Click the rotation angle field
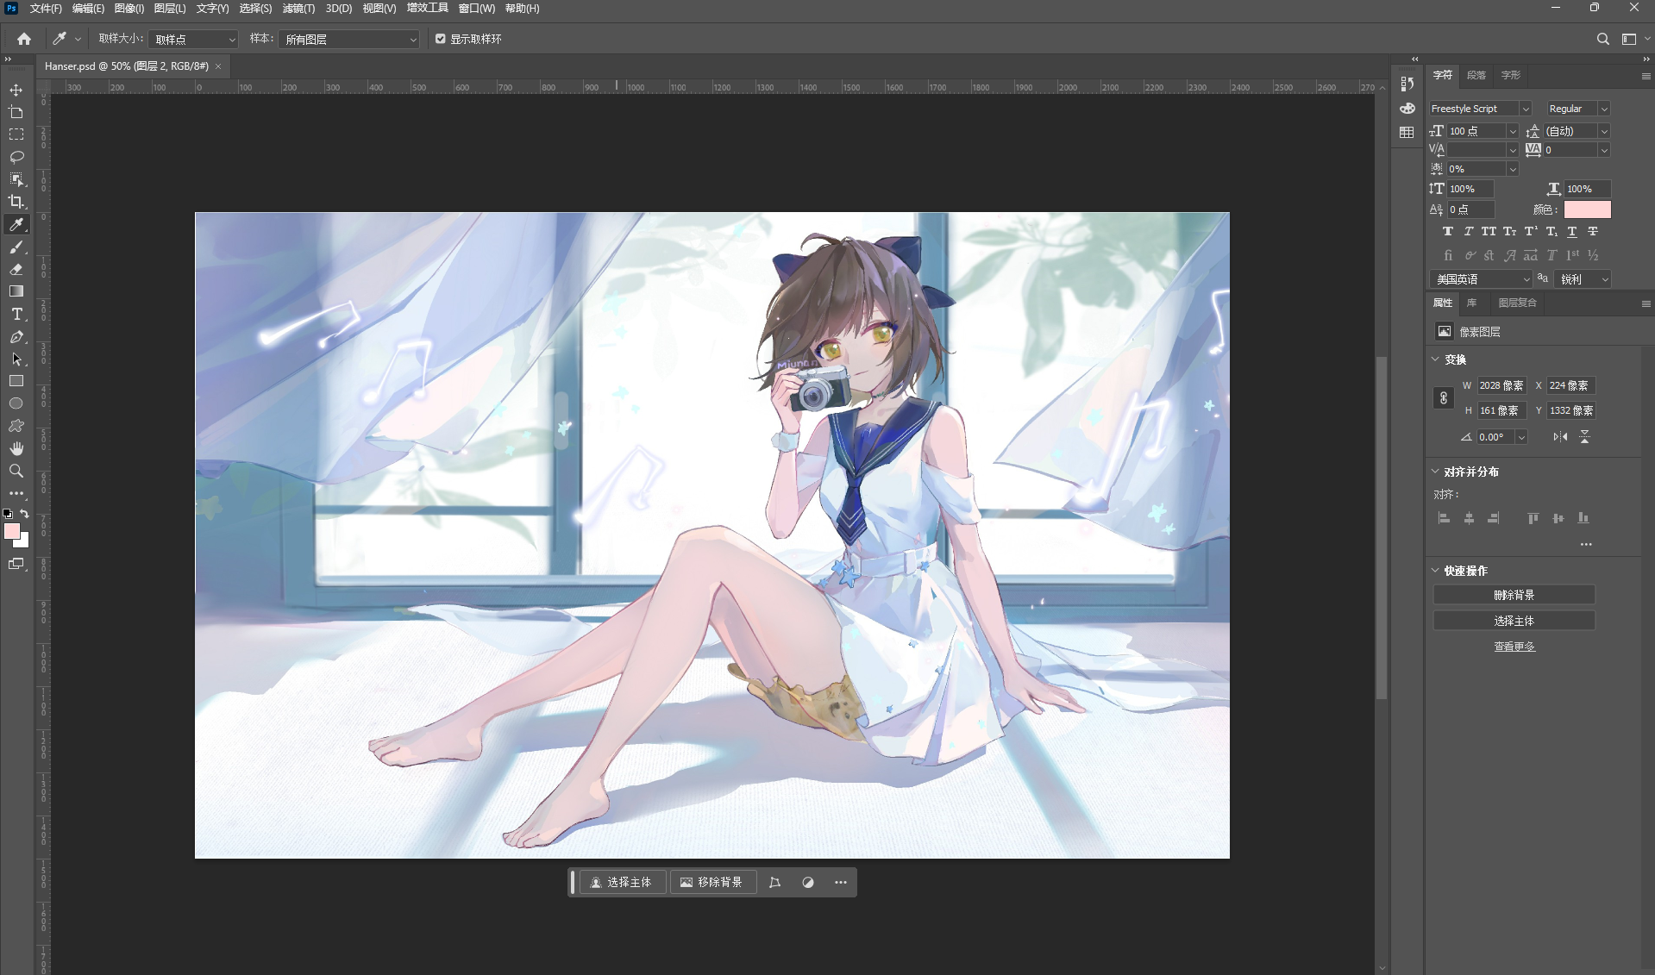Screen dimensions: 1655x975 coord(1495,437)
